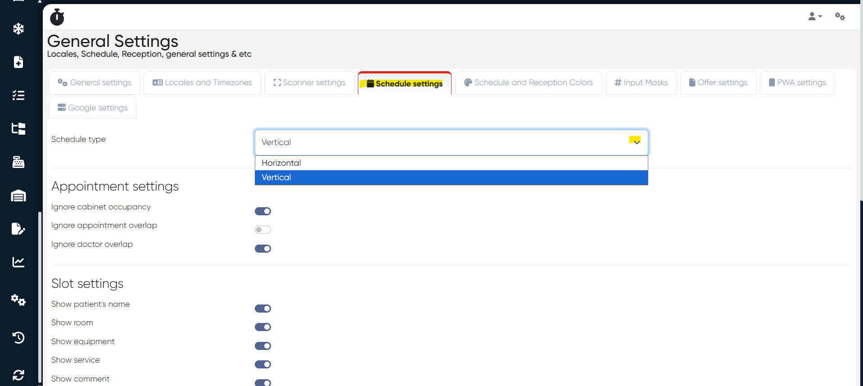Disable Ignore cabinet occupancy toggle
The image size is (863, 386).
point(263,211)
